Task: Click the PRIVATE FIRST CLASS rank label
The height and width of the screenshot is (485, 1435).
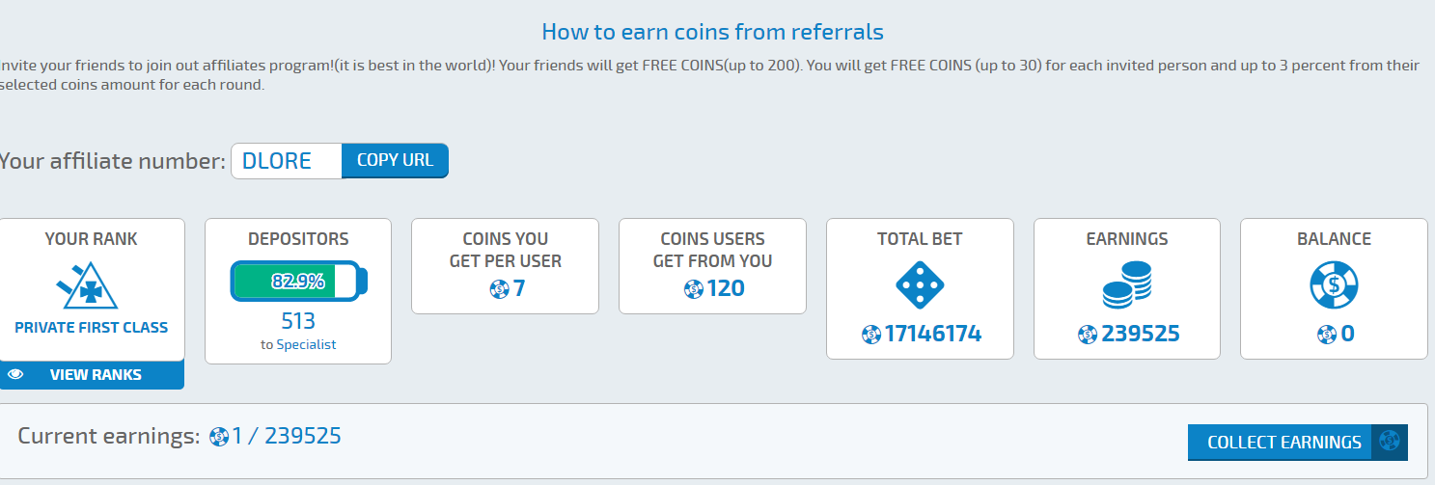Action: pos(92,328)
